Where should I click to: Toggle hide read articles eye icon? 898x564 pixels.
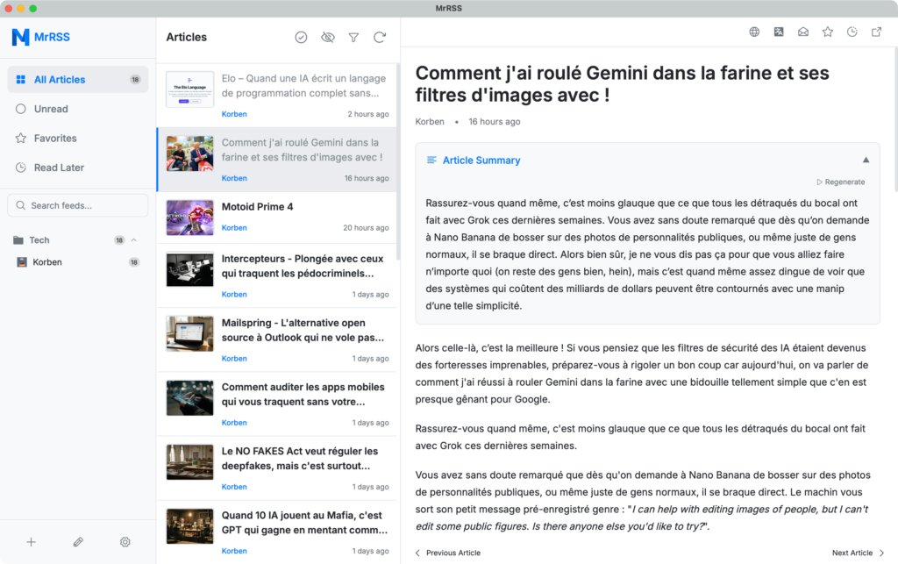[x=328, y=37]
